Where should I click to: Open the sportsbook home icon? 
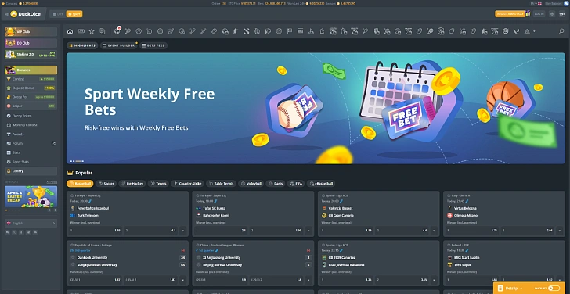pos(70,31)
